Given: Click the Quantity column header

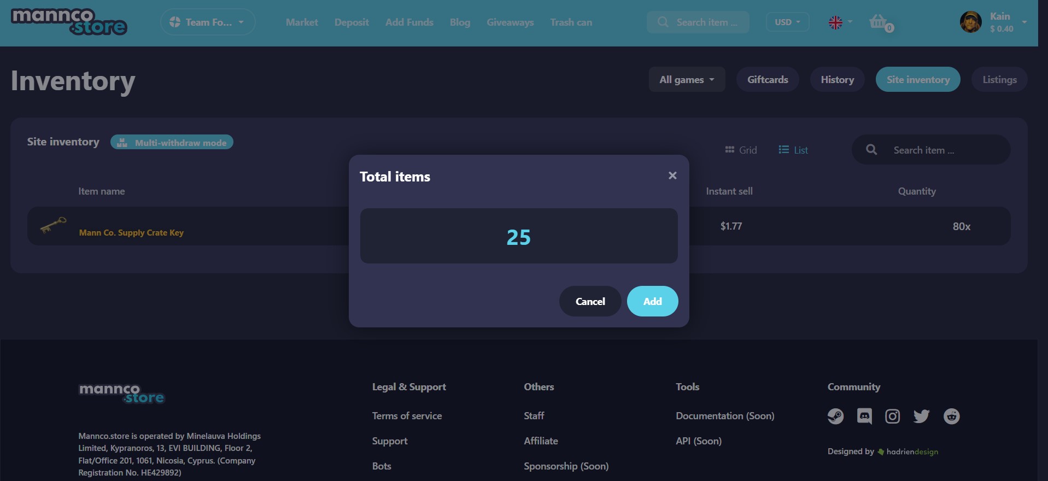Looking at the screenshot, I should 917,191.
